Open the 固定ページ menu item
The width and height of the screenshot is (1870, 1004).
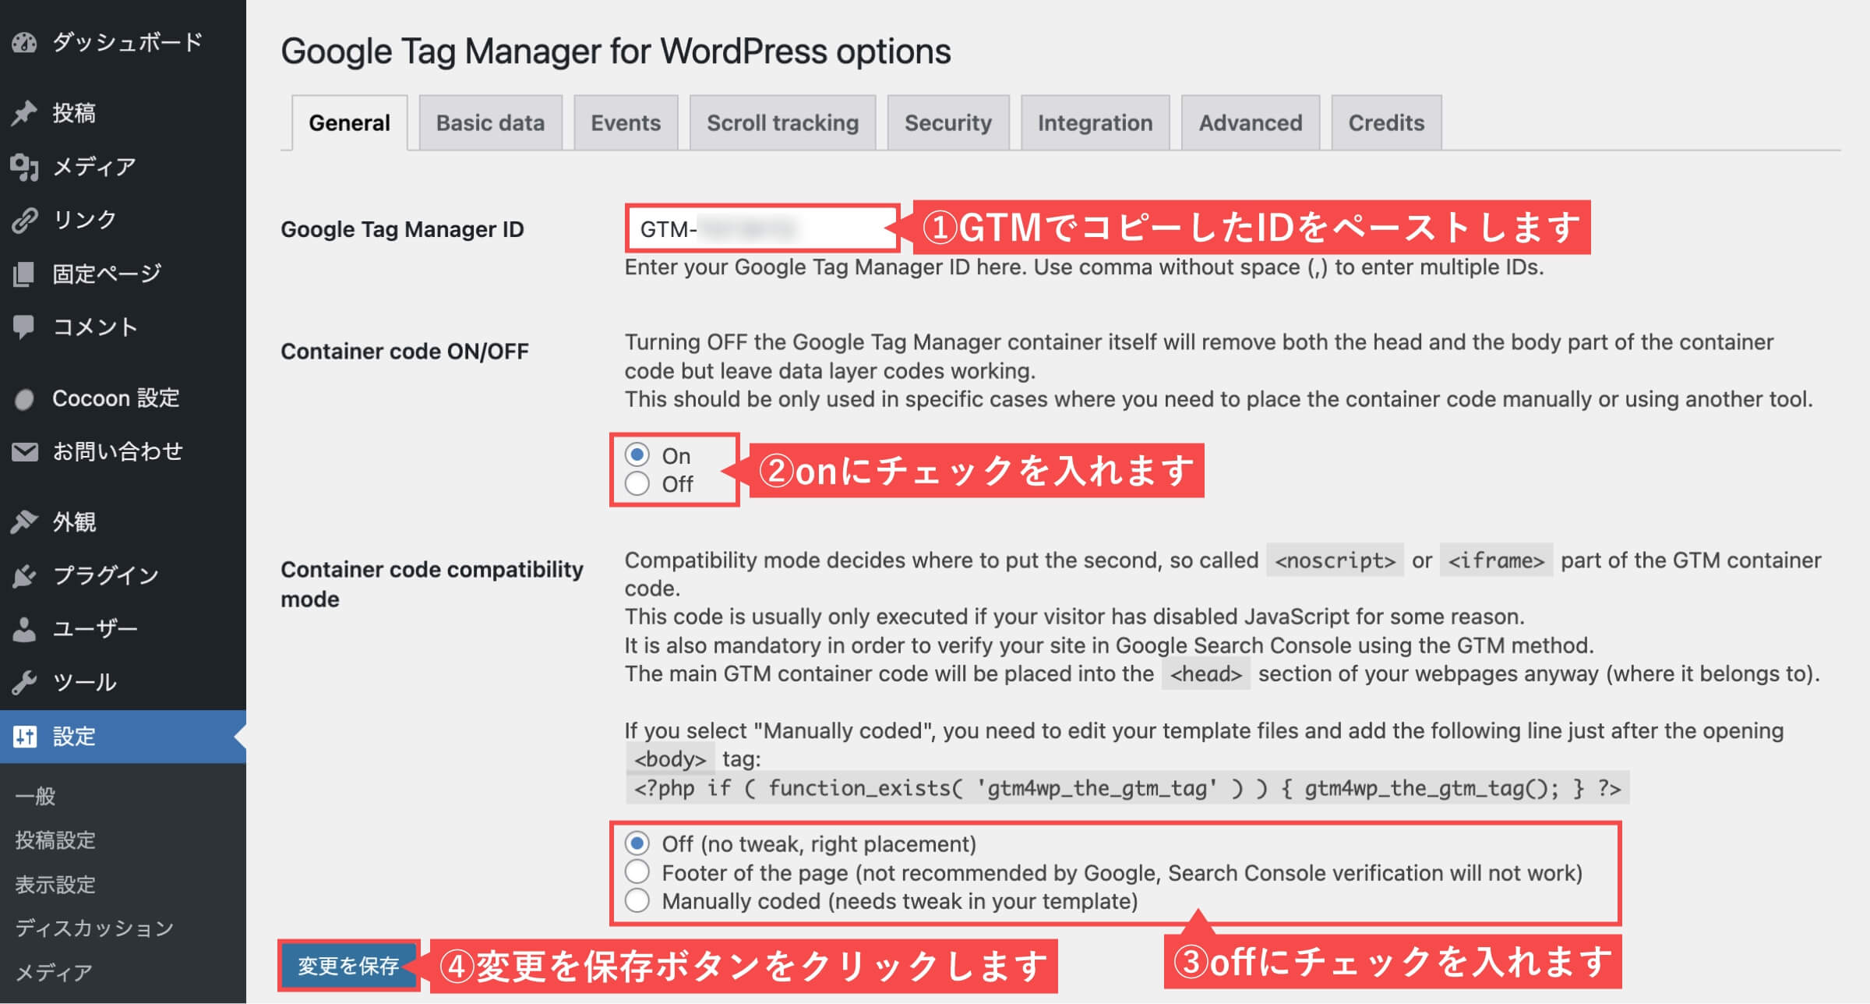(123, 274)
